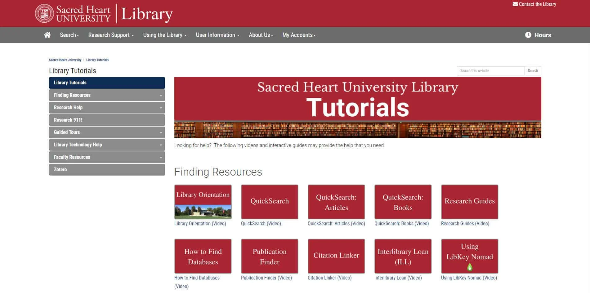Open the Research Support dropdown menu

(110, 35)
